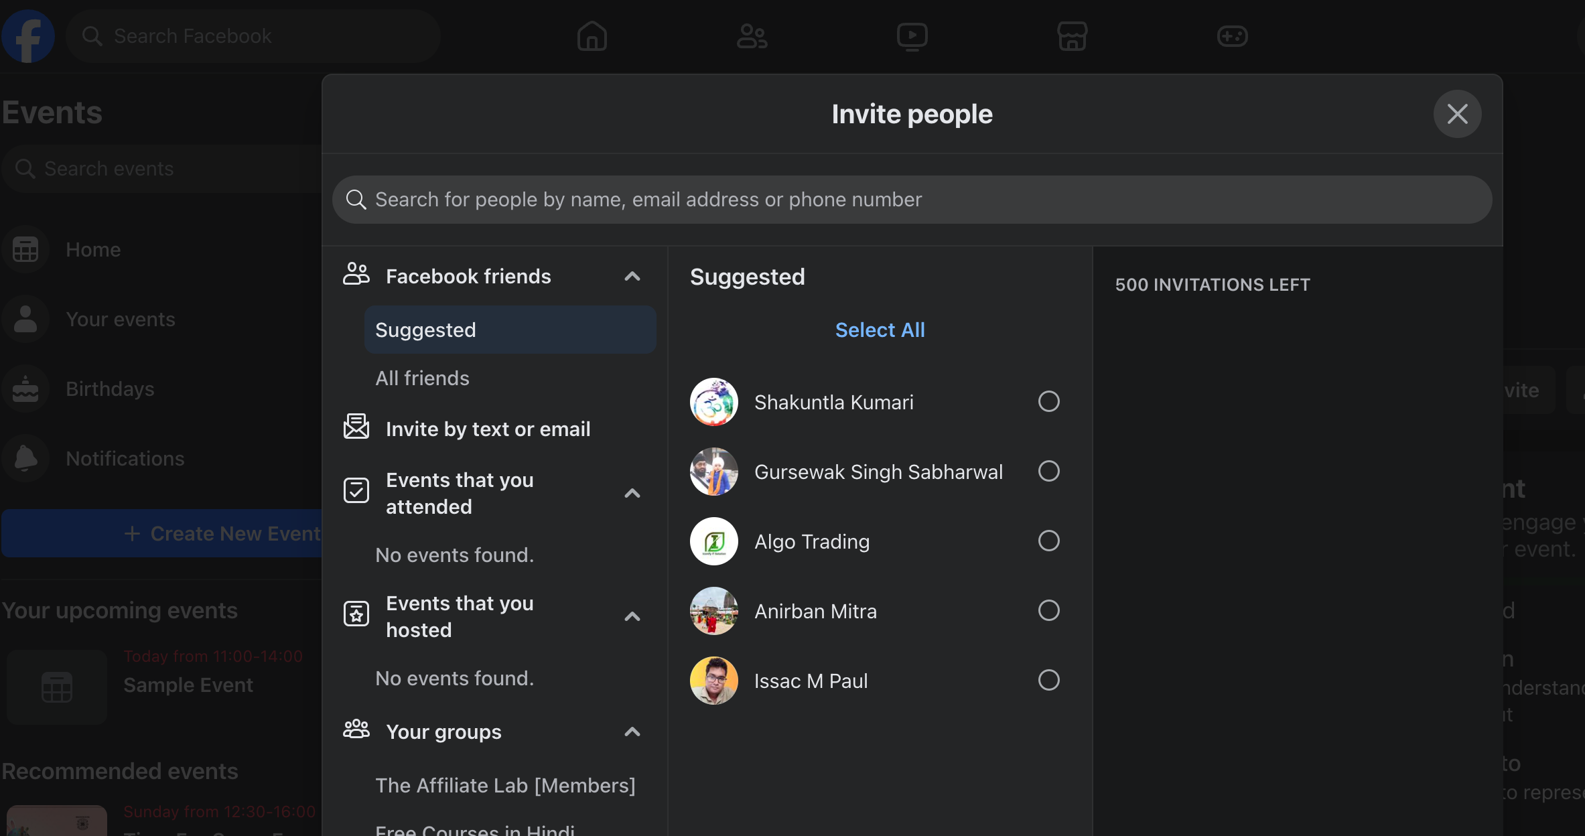The width and height of the screenshot is (1585, 836).
Task: Open the Home feed icon in top bar
Action: (x=592, y=36)
